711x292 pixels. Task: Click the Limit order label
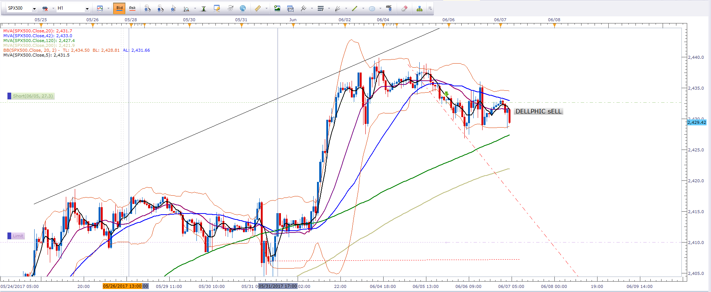click(17, 236)
